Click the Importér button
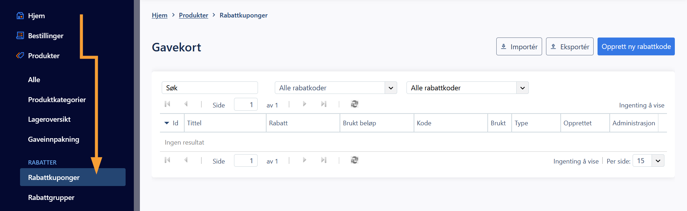Image resolution: width=687 pixels, height=211 pixels. click(519, 46)
